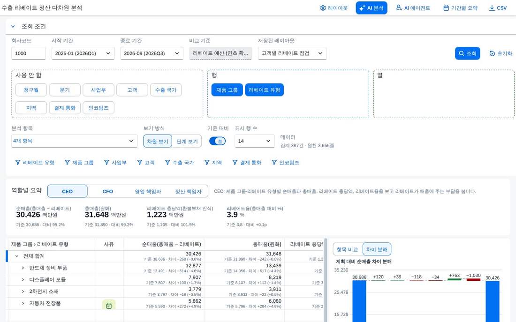Select the unused 고객 dimension chip

point(132,90)
